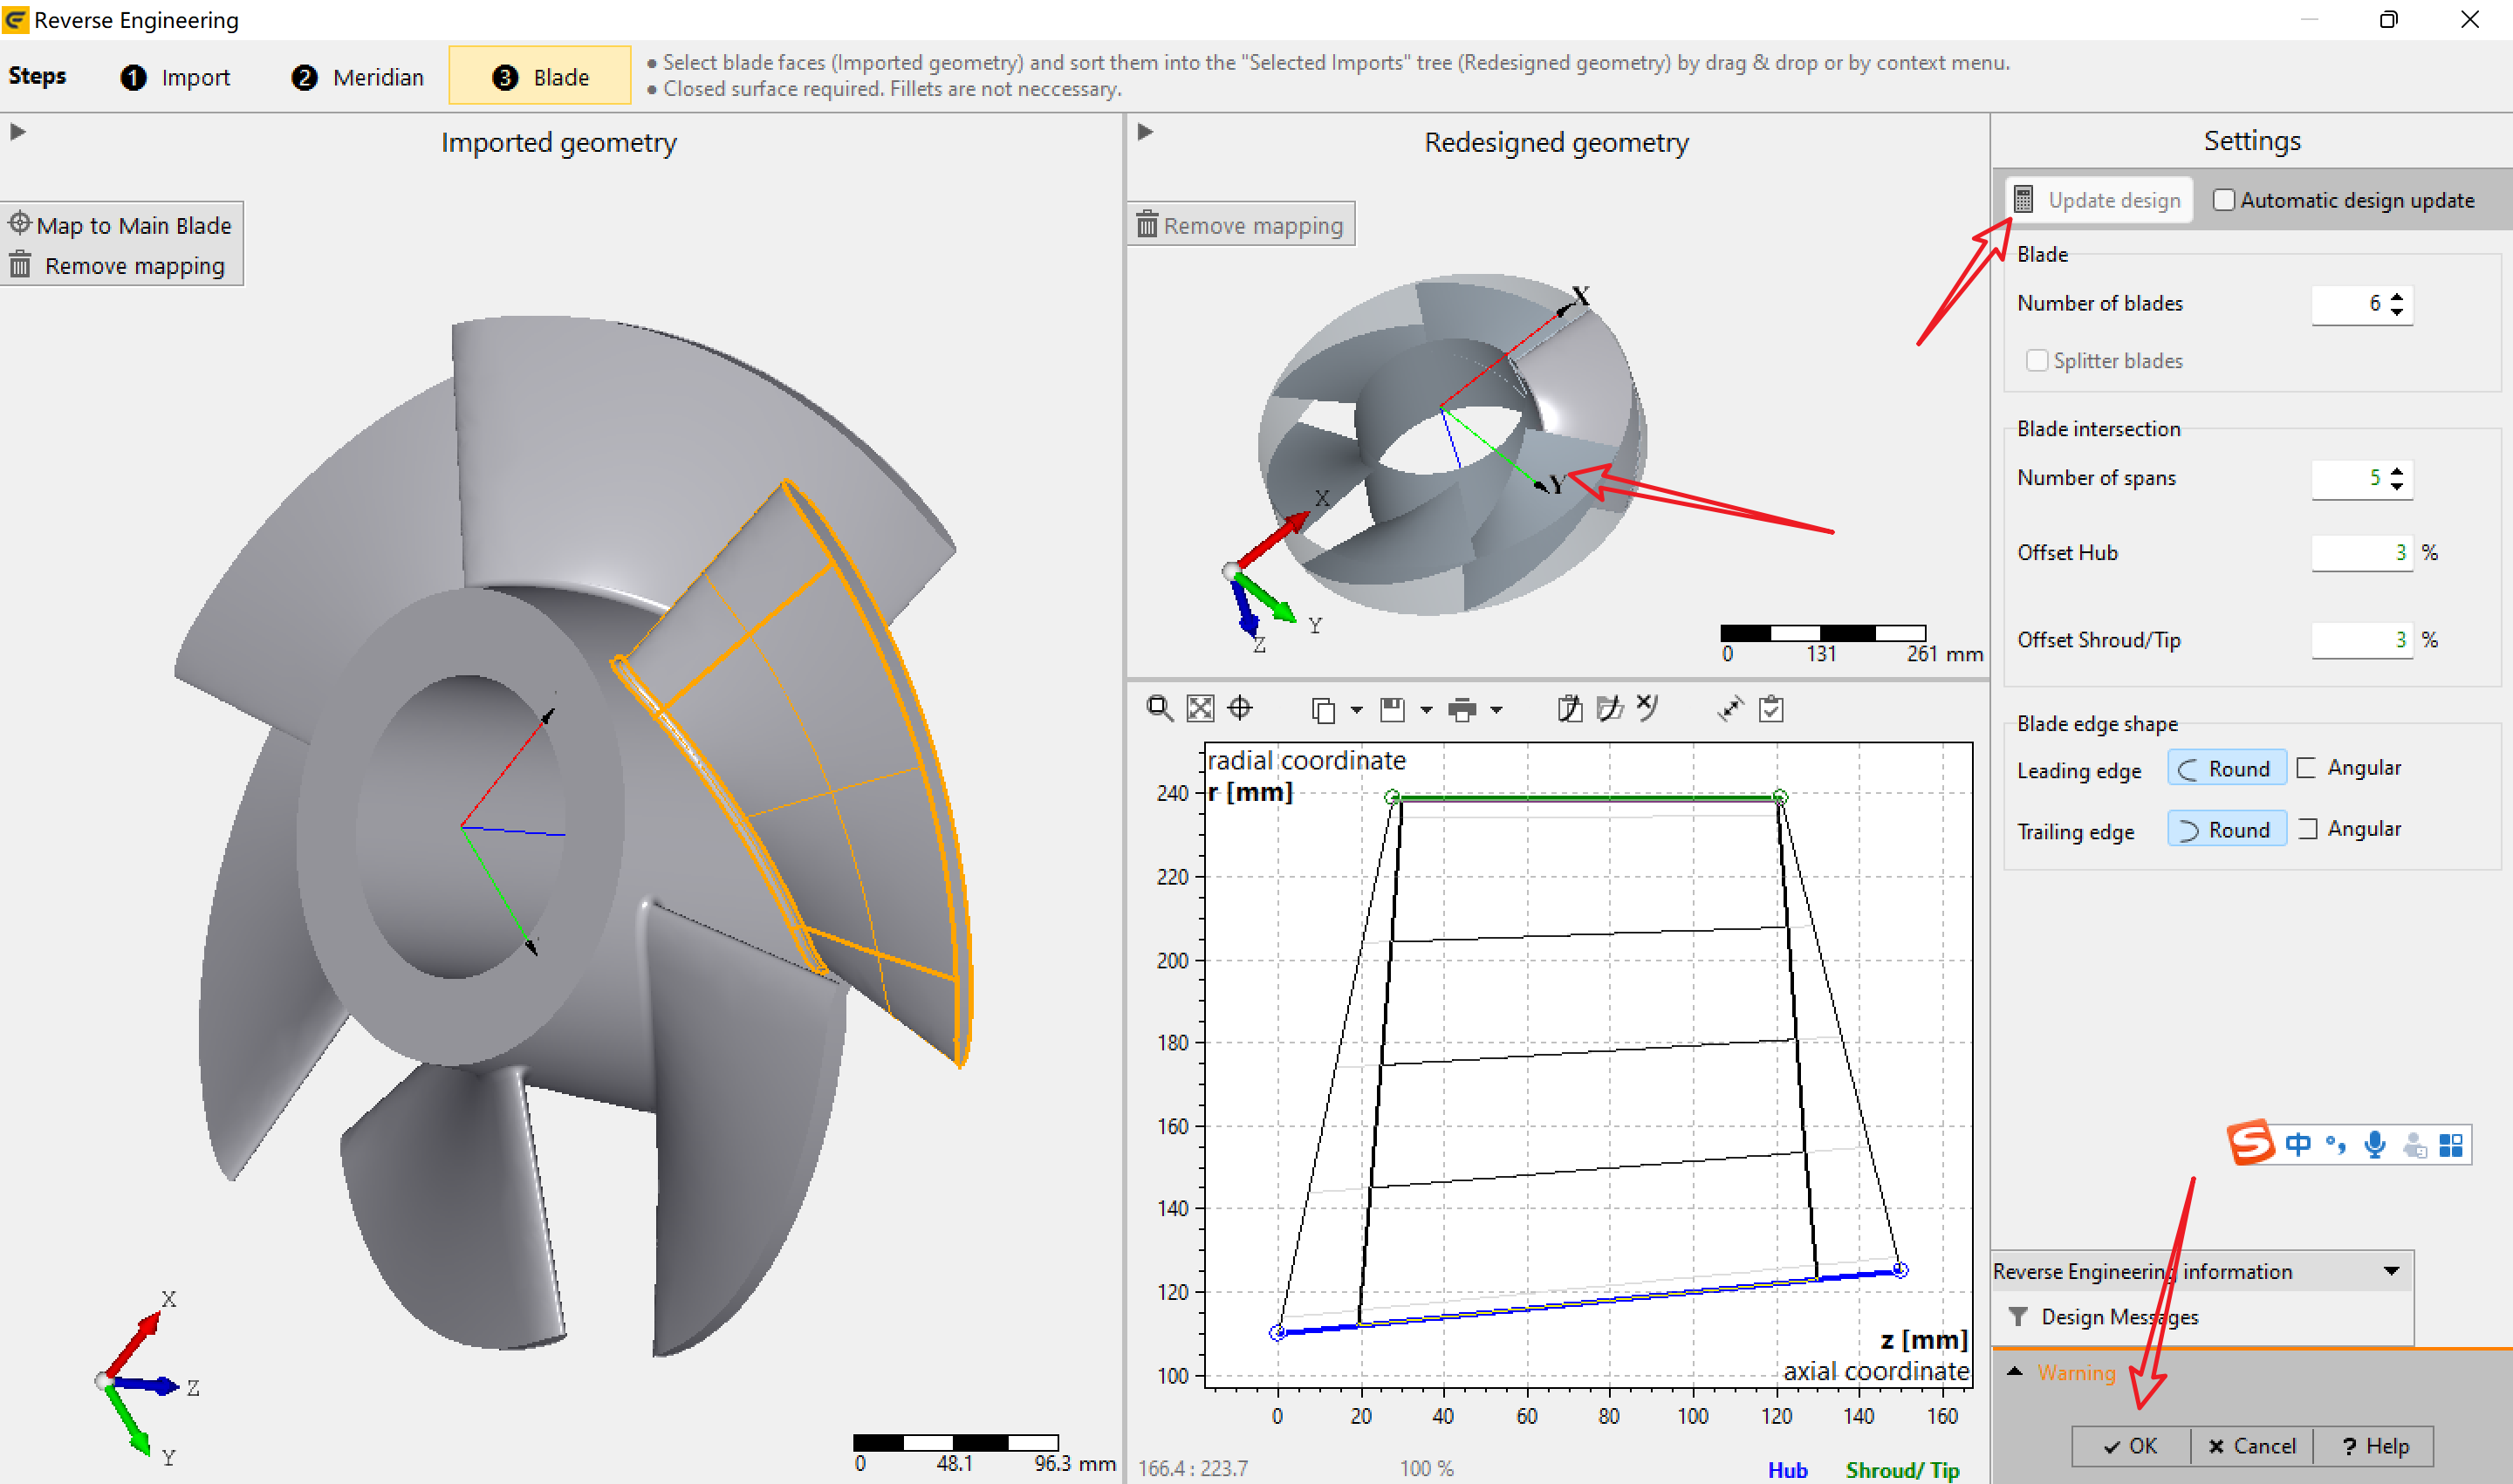Expand the Redesigned geometry panel triangle
2513x1484 pixels.
point(1146,131)
